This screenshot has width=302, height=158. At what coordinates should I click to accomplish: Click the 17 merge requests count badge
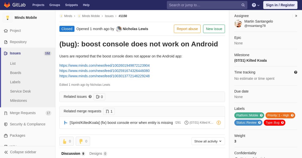point(48,113)
